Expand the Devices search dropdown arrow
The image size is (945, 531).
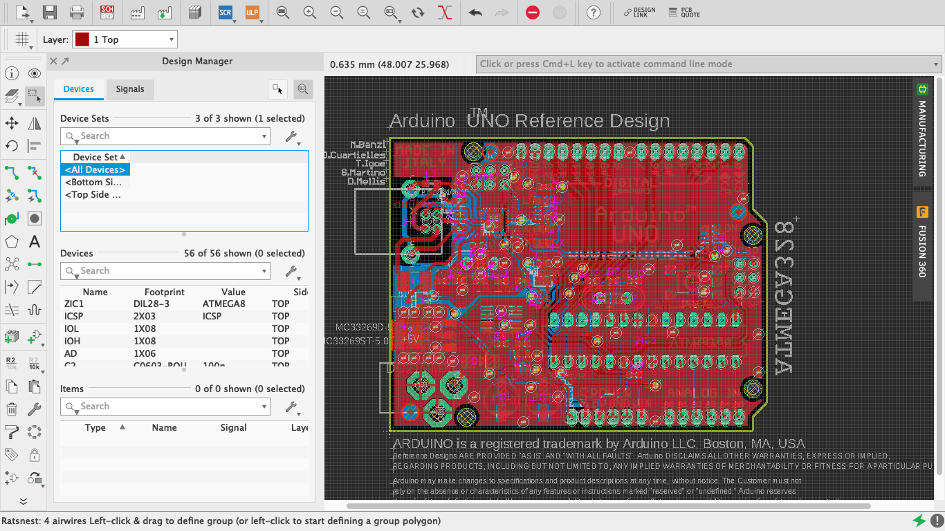pos(264,271)
